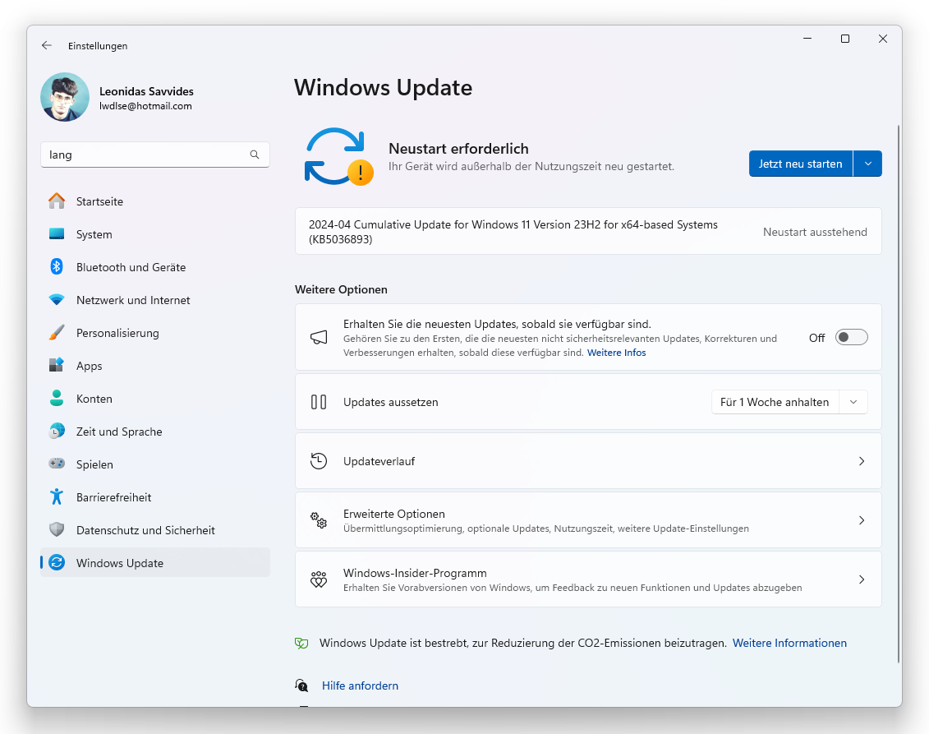The image size is (929, 734).
Task: Click the vertical scrollbar on the right
Action: 898,394
